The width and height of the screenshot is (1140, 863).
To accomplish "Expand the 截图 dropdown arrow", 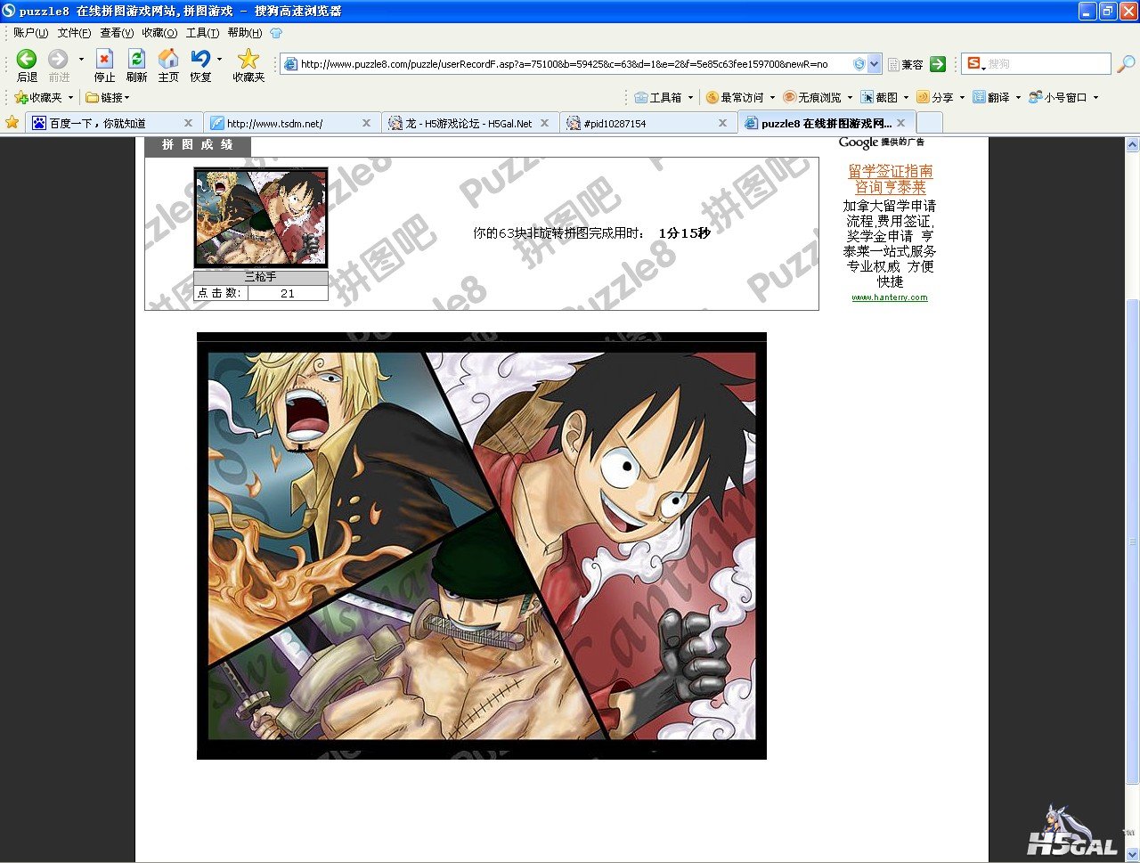I will click(906, 98).
